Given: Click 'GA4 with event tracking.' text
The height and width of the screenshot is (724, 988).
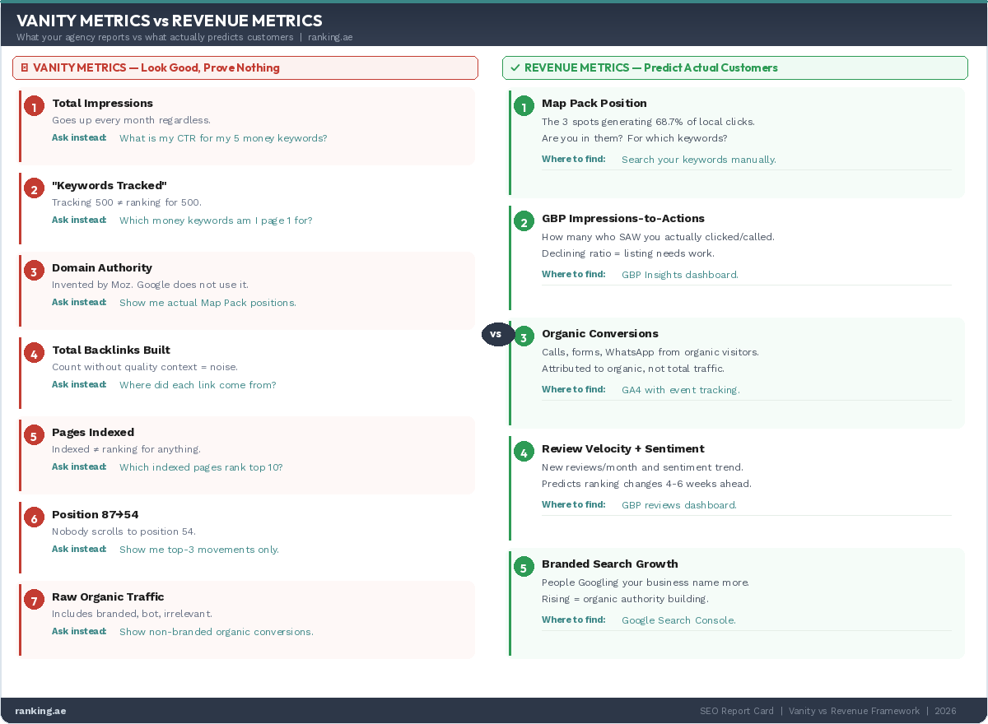Looking at the screenshot, I should click(x=680, y=390).
